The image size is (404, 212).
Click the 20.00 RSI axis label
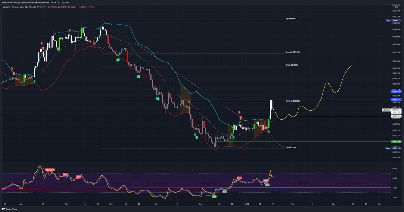(x=395, y=198)
